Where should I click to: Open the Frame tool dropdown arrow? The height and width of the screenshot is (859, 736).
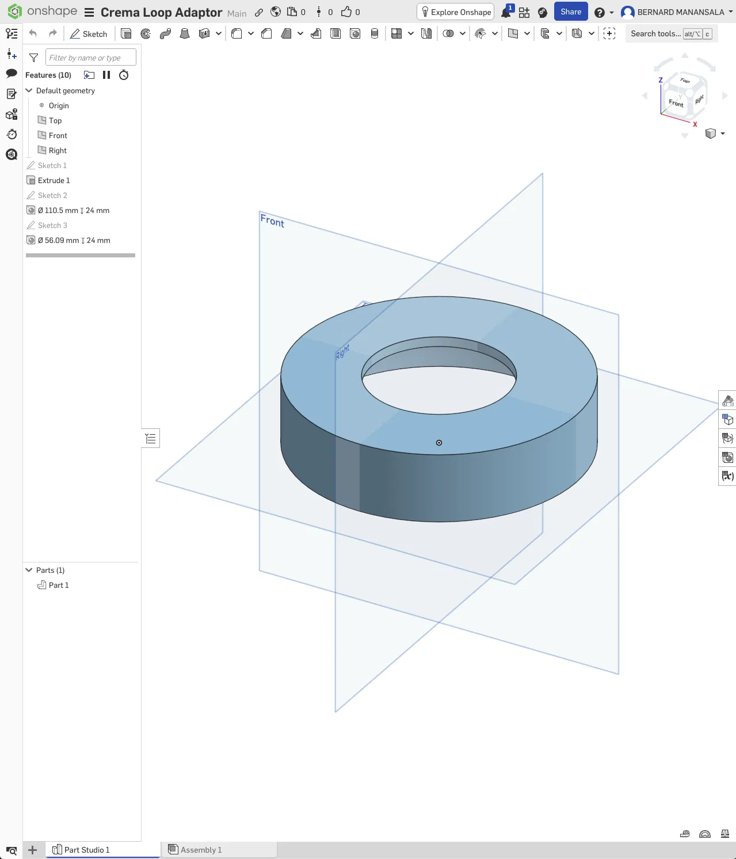coord(559,34)
